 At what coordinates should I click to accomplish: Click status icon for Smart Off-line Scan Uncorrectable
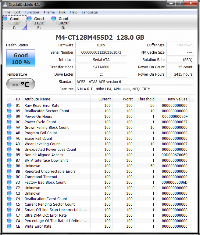9,210
